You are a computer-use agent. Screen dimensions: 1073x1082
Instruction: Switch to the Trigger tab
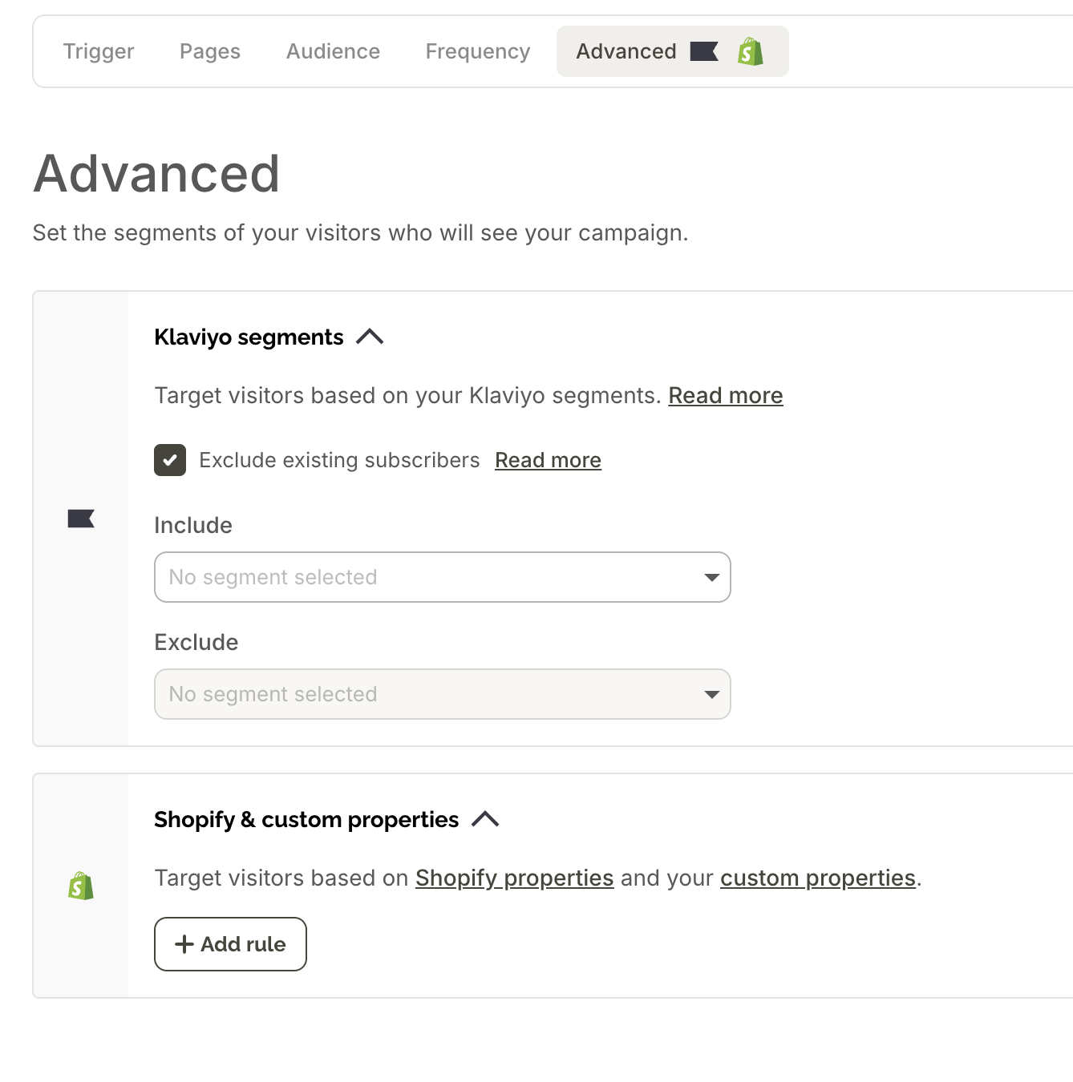(99, 51)
